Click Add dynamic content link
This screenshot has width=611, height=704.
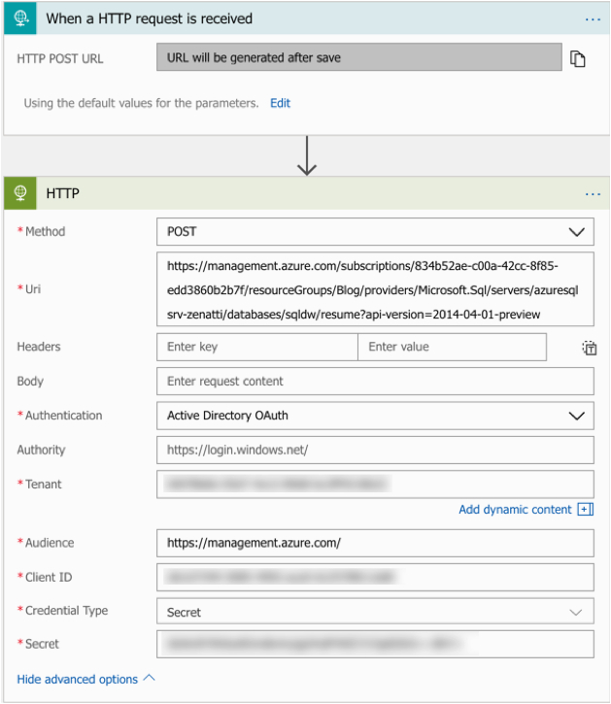(x=515, y=509)
